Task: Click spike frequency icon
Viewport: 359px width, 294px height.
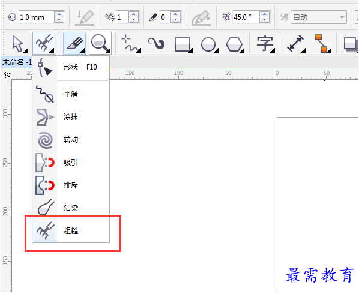Action: click(x=110, y=17)
